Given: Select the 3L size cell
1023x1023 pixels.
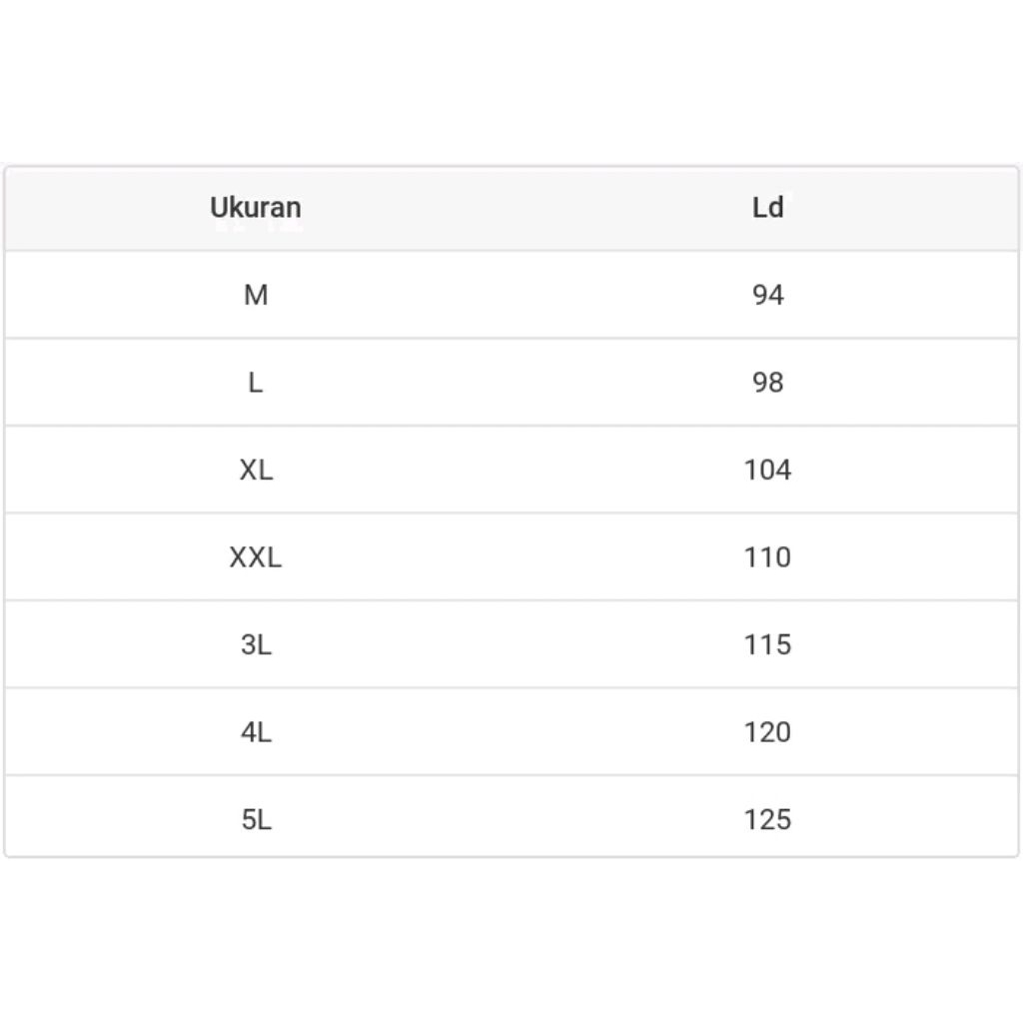Looking at the screenshot, I should 256,644.
